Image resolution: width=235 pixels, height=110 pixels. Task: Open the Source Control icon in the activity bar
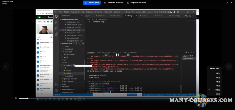click(x=56, y=23)
